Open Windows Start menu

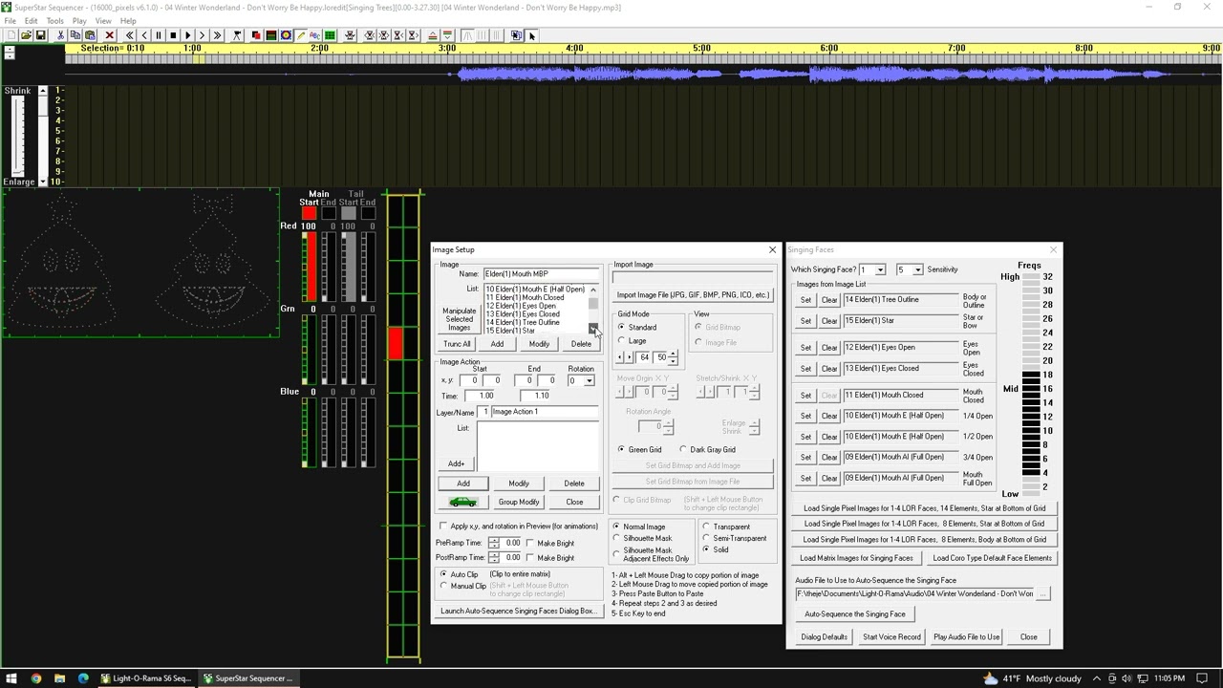pyautogui.click(x=11, y=678)
